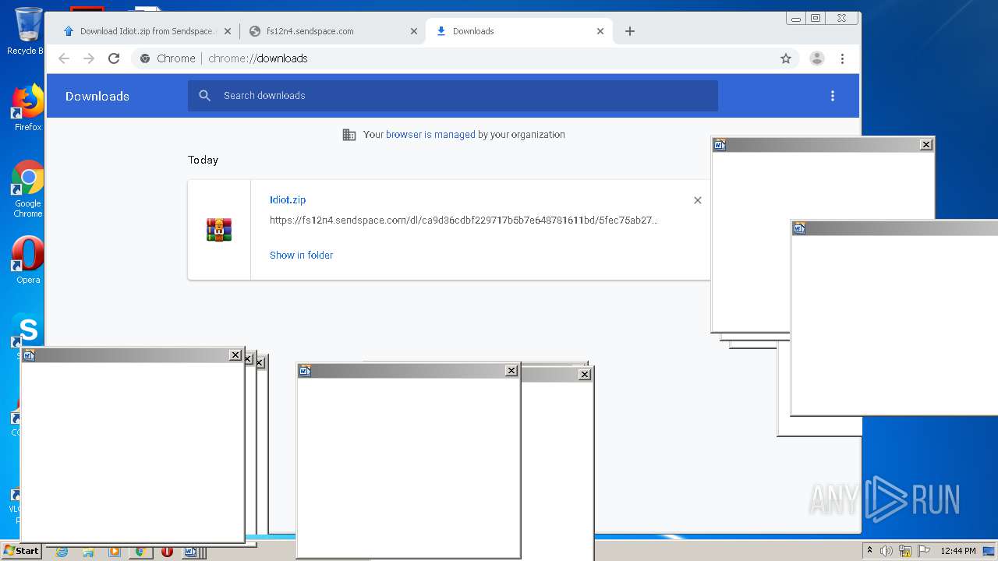Close the Sendspace download tab
The height and width of the screenshot is (561, 998).
pos(228,31)
